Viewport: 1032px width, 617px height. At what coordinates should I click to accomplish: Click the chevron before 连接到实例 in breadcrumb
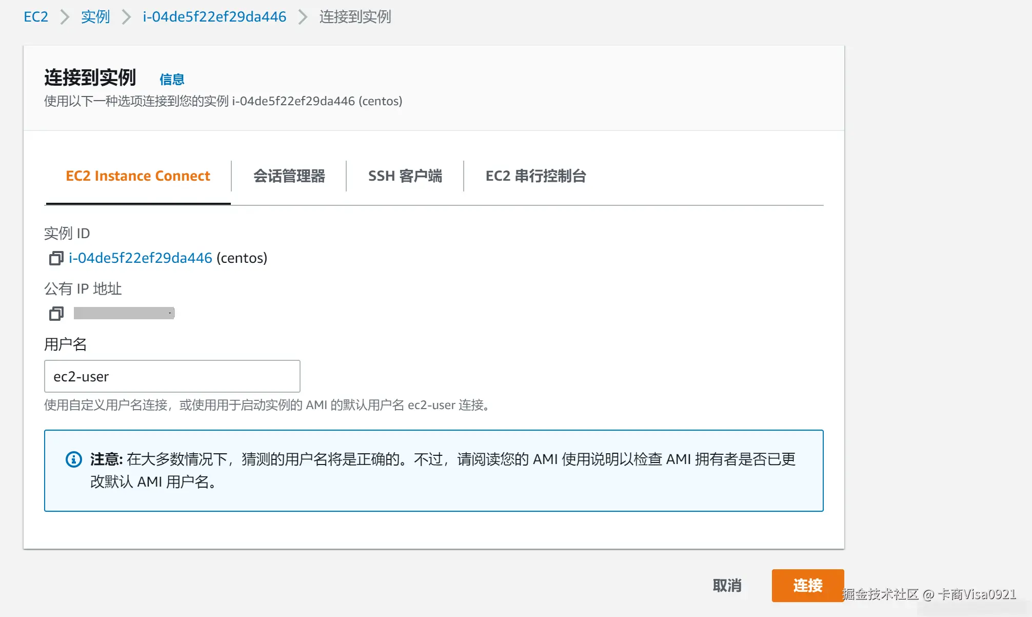pos(303,17)
